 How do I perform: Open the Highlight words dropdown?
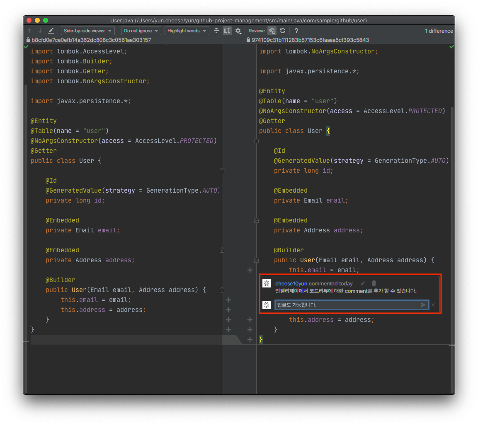pyautogui.click(x=187, y=31)
